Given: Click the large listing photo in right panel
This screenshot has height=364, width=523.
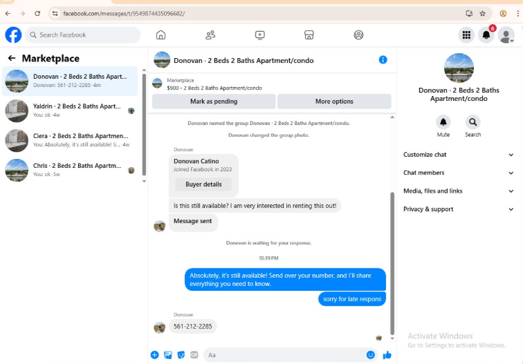Looking at the screenshot, I should tap(459, 68).
